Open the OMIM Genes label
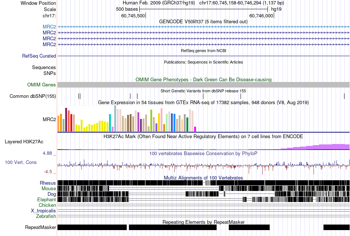Viewport: 350px width, 236px height. click(42, 85)
